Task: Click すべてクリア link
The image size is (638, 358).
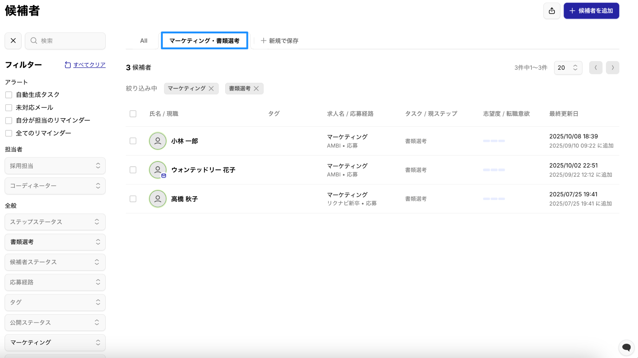Action: [x=89, y=65]
